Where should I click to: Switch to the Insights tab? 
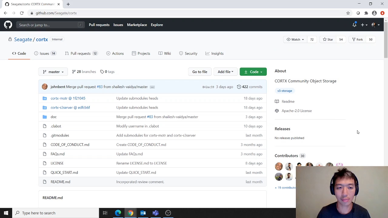(214, 53)
